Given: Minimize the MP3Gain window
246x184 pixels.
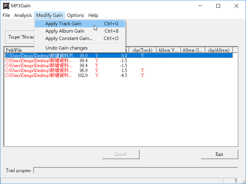Looking at the screenshot, I should pos(200,6).
